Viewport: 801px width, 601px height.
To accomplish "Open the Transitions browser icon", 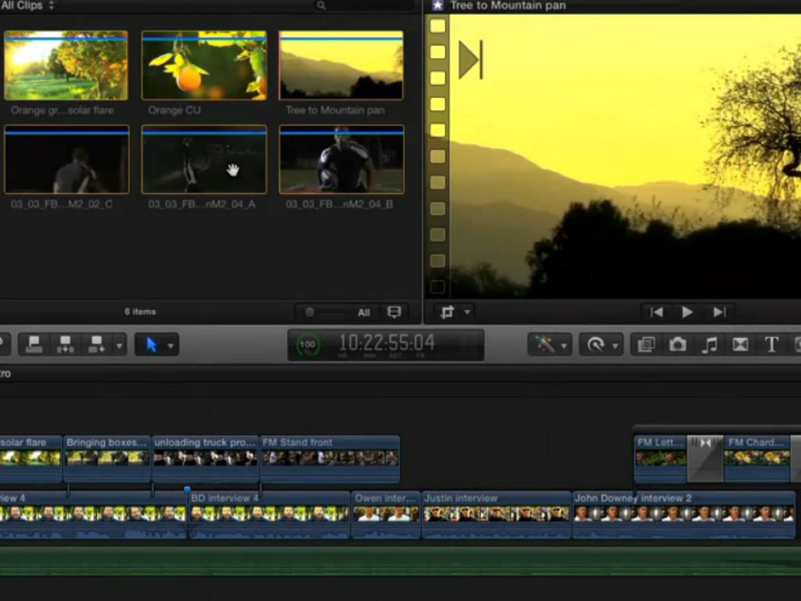I will (x=740, y=344).
